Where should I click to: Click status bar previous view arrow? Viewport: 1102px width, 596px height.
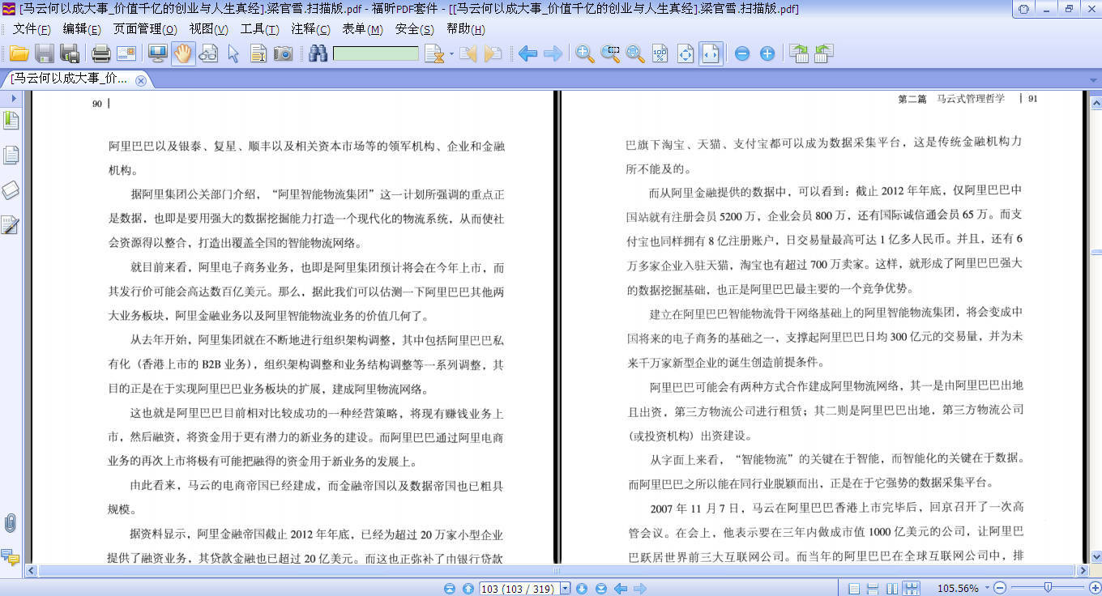click(621, 589)
